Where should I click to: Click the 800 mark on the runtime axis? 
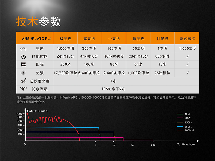(x=153, y=145)
